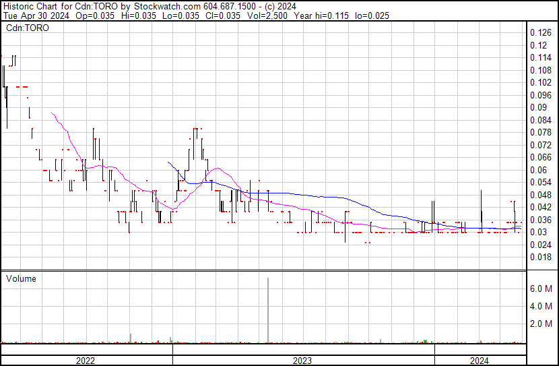559x366 pixels.
Task: Click the 'Historic Chart for Cdn:TORO' title text
Action: coord(60,7)
